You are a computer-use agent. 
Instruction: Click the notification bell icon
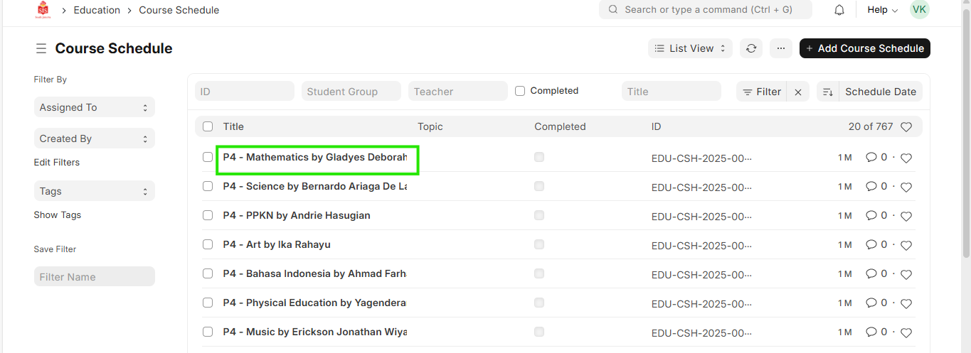point(839,10)
